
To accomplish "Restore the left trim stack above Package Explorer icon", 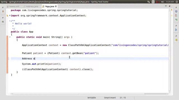I will point(3,7).
